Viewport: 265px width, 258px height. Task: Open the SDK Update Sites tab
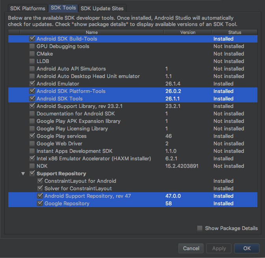[x=102, y=8]
